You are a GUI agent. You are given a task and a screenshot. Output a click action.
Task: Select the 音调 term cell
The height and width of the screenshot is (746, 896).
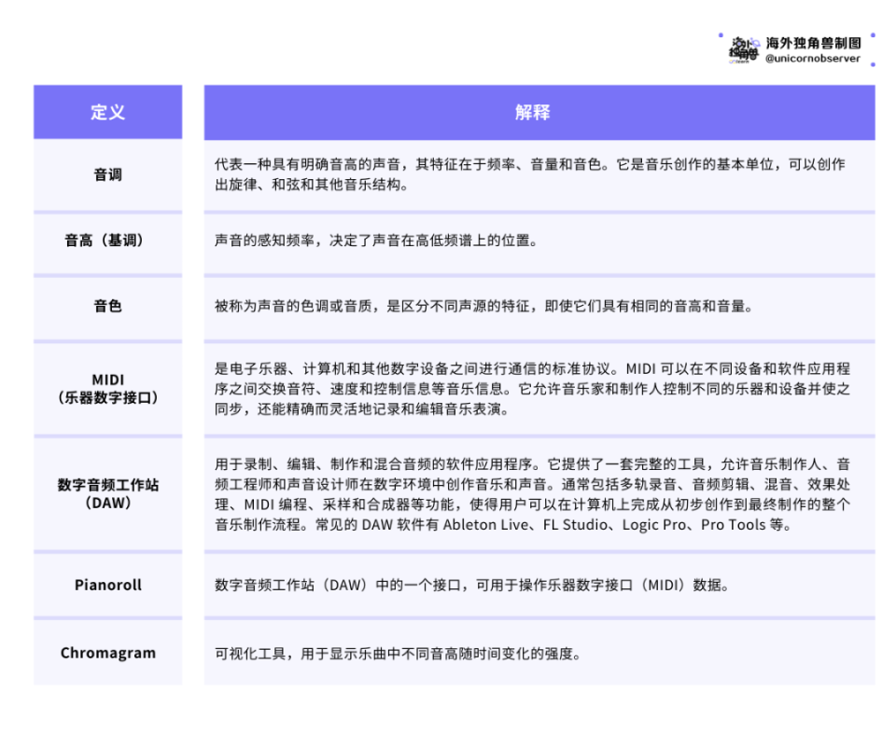pos(107,173)
